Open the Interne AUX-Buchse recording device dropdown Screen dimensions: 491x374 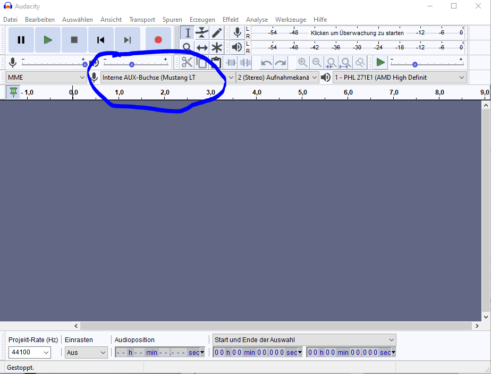168,78
